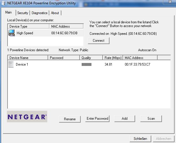Click the 1 Powerline Devices detected label

coord(28,50)
